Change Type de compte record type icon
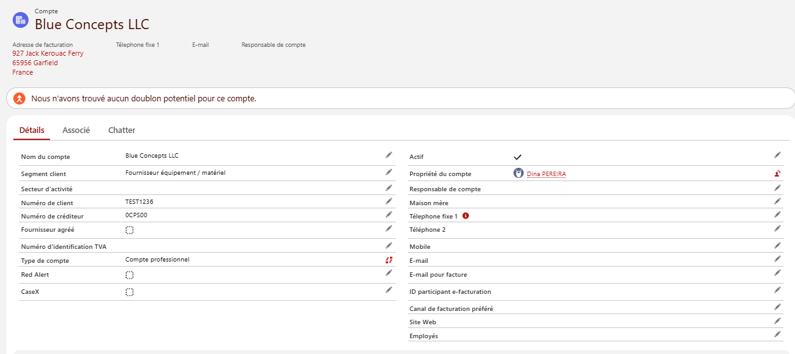795x354 pixels. [389, 260]
